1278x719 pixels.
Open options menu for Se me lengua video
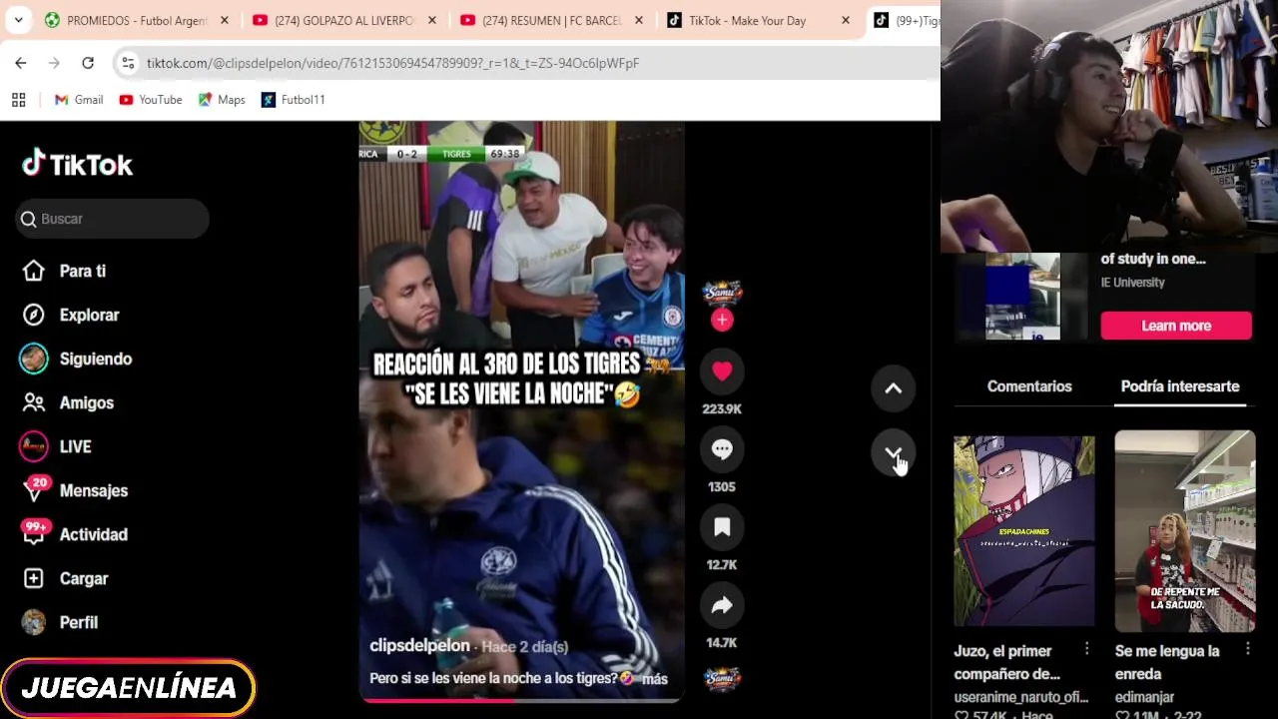[1247, 649]
